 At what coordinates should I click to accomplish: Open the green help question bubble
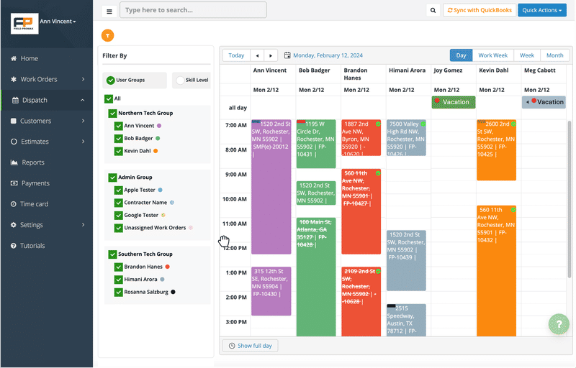point(559,324)
